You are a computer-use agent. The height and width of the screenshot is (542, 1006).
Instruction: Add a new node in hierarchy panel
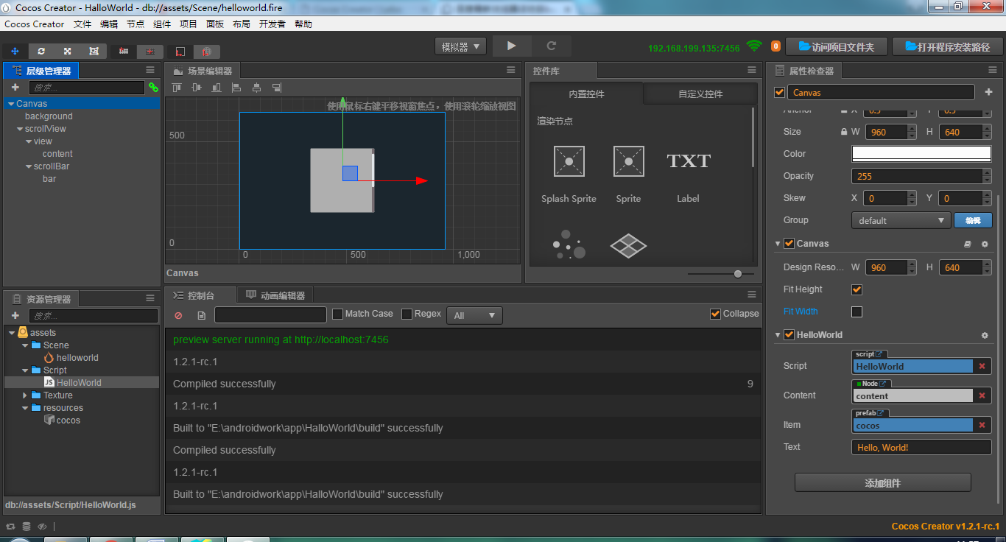15,87
